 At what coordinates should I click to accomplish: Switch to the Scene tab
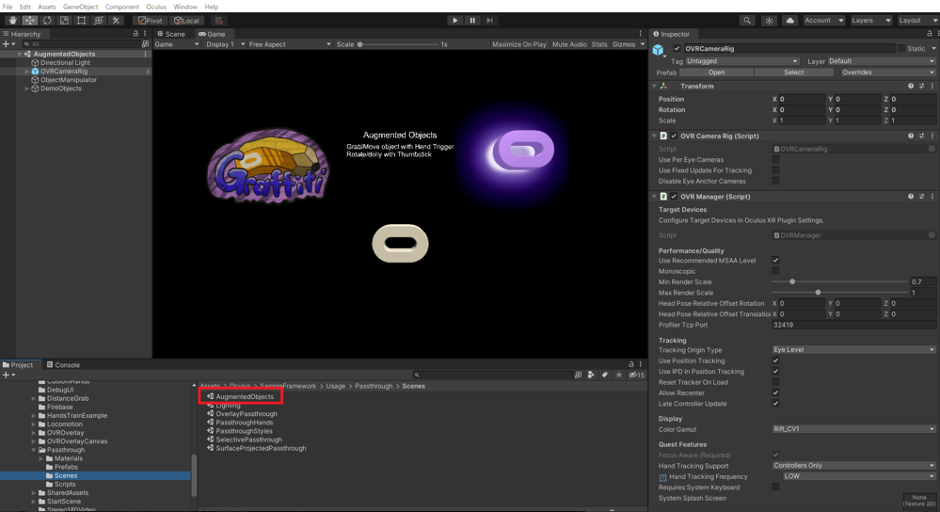coord(171,34)
